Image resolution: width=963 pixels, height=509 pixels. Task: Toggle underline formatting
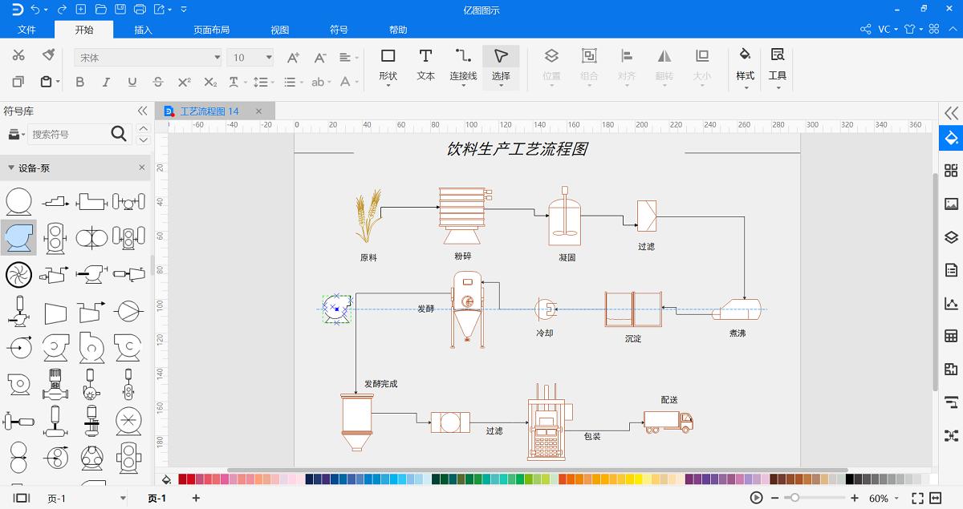point(131,82)
